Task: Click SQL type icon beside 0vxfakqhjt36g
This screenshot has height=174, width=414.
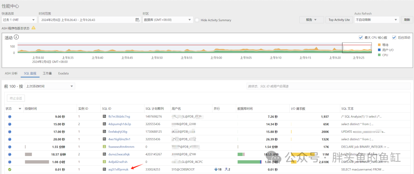Action: click(104, 131)
